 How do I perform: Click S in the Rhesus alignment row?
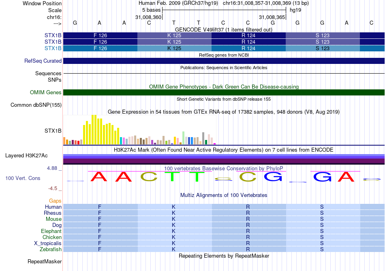[x=322, y=213]
